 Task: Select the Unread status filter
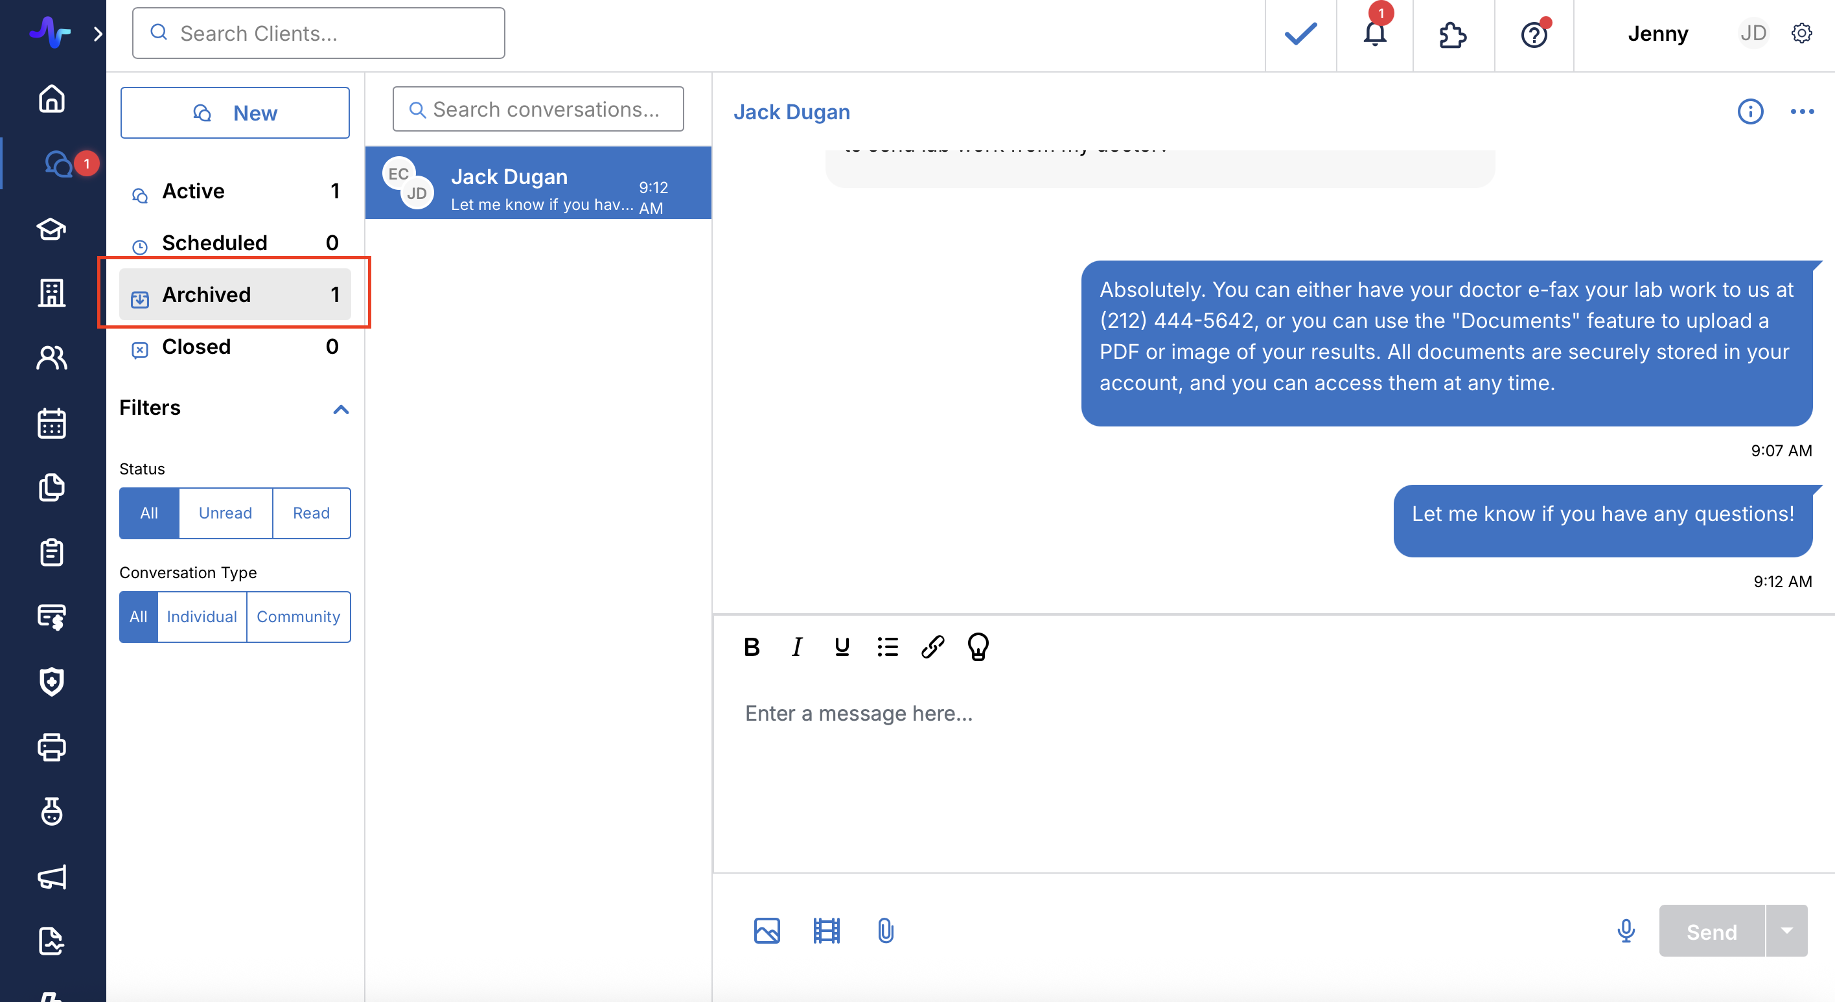tap(225, 513)
